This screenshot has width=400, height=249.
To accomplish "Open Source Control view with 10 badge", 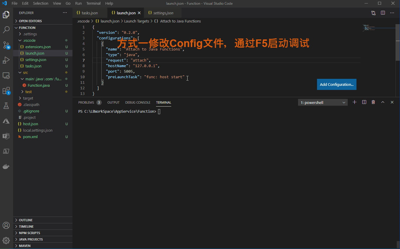I will tap(6, 45).
